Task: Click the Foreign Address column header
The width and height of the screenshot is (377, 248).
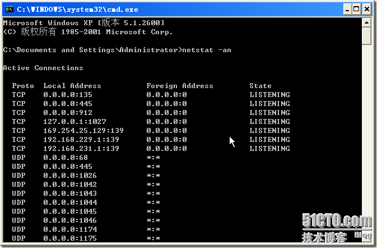Action: click(x=180, y=86)
